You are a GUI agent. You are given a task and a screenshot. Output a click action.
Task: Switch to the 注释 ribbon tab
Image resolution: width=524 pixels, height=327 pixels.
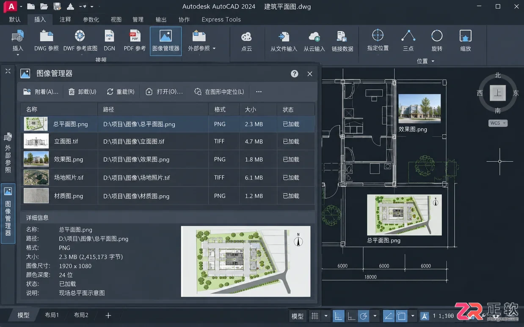(65, 19)
